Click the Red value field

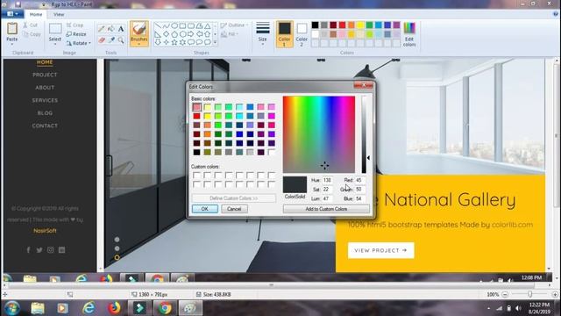360,180
